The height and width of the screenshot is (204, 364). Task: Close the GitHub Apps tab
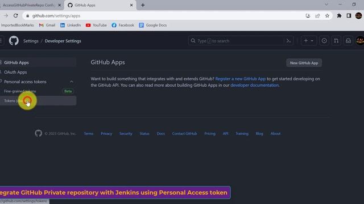click(131, 5)
